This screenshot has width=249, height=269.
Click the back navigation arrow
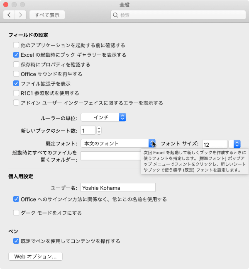pos(9,15)
